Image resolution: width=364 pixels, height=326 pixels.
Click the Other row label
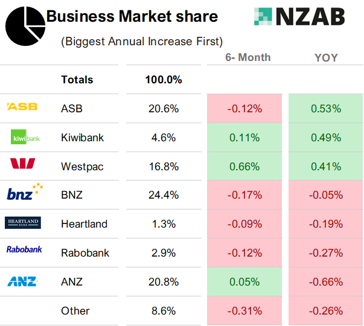tap(75, 311)
